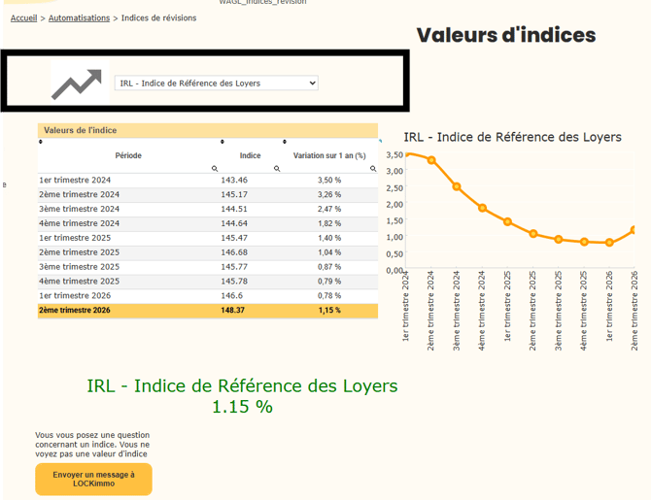This screenshot has height=500, width=651.
Task: Click search magnifier under Indice column
Action: coord(277,169)
